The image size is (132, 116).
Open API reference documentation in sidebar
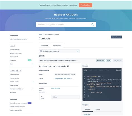(x=18, y=39)
